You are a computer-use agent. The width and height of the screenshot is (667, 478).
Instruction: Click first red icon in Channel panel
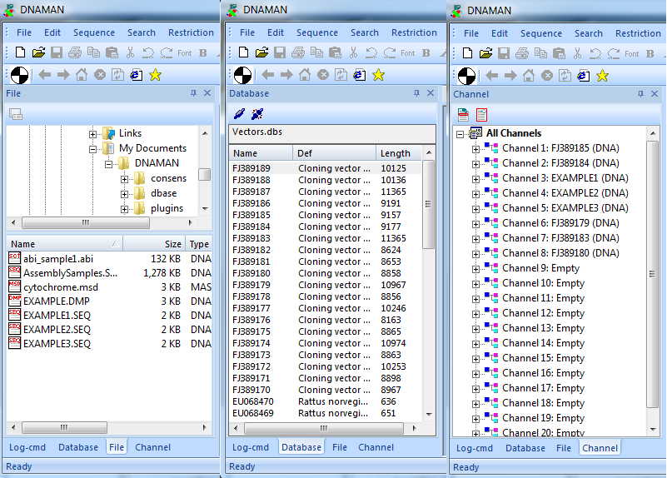coord(463,114)
